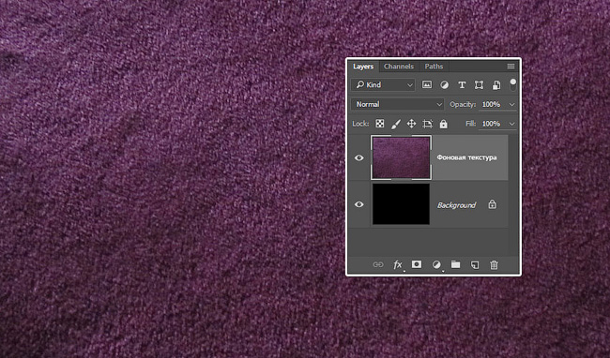Click the Фоновая текстура layer name
The width and height of the screenshot is (610, 358).
(466, 157)
